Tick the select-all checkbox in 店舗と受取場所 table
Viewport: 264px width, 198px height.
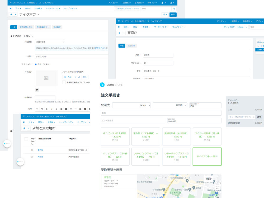(26, 139)
